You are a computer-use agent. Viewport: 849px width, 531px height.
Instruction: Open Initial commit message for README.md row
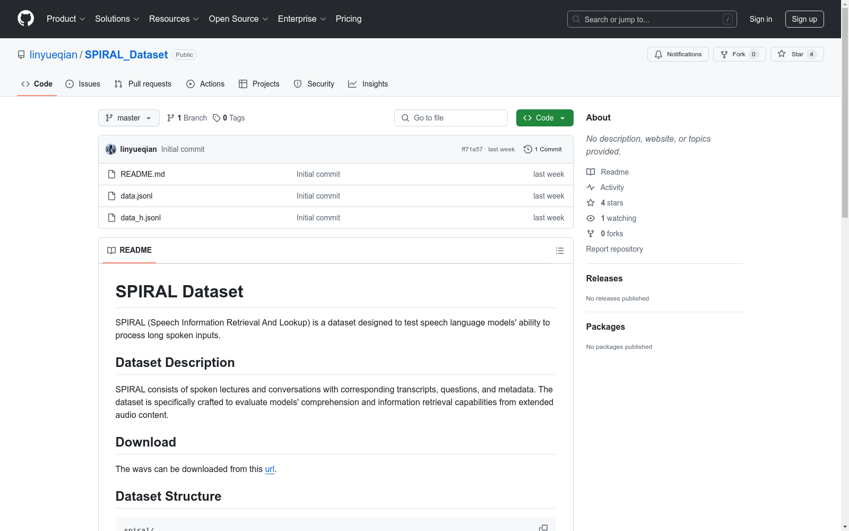click(318, 174)
